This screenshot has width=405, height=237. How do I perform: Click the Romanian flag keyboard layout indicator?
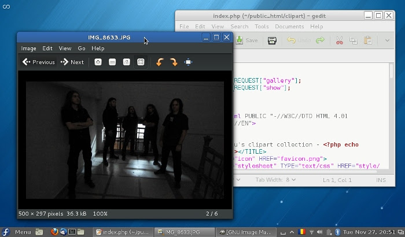tap(301, 232)
